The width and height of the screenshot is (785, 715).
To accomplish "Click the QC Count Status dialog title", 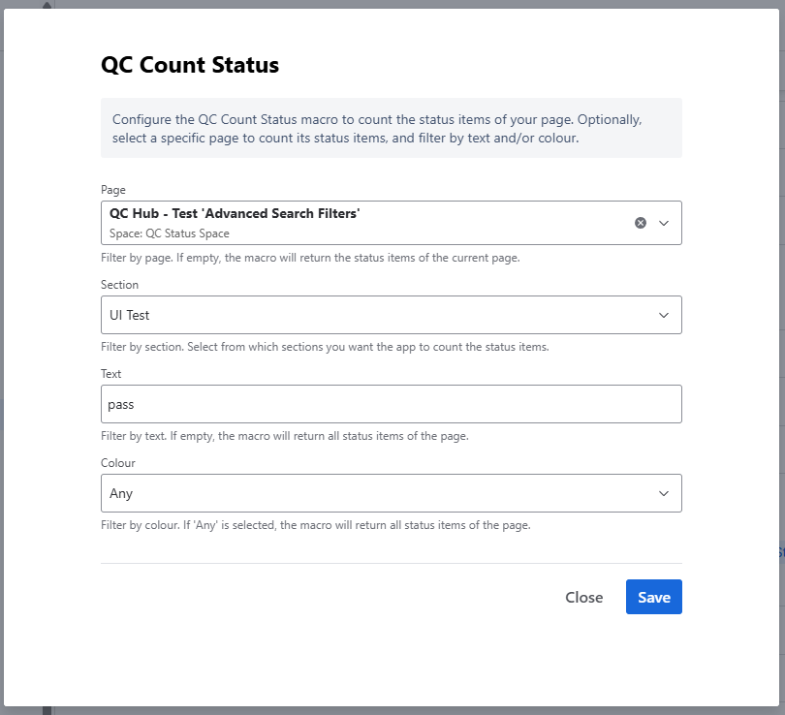I will [190, 65].
